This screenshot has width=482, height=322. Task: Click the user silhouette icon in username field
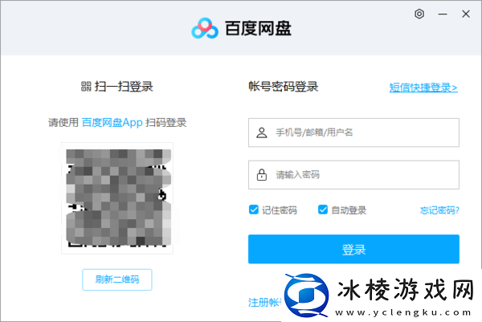(262, 132)
